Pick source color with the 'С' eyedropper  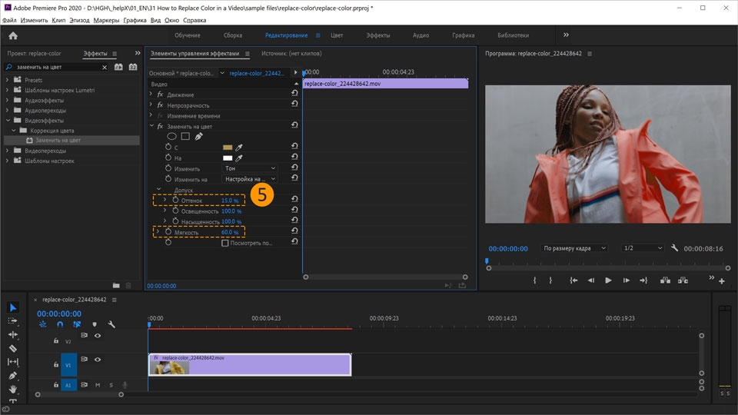click(x=239, y=147)
